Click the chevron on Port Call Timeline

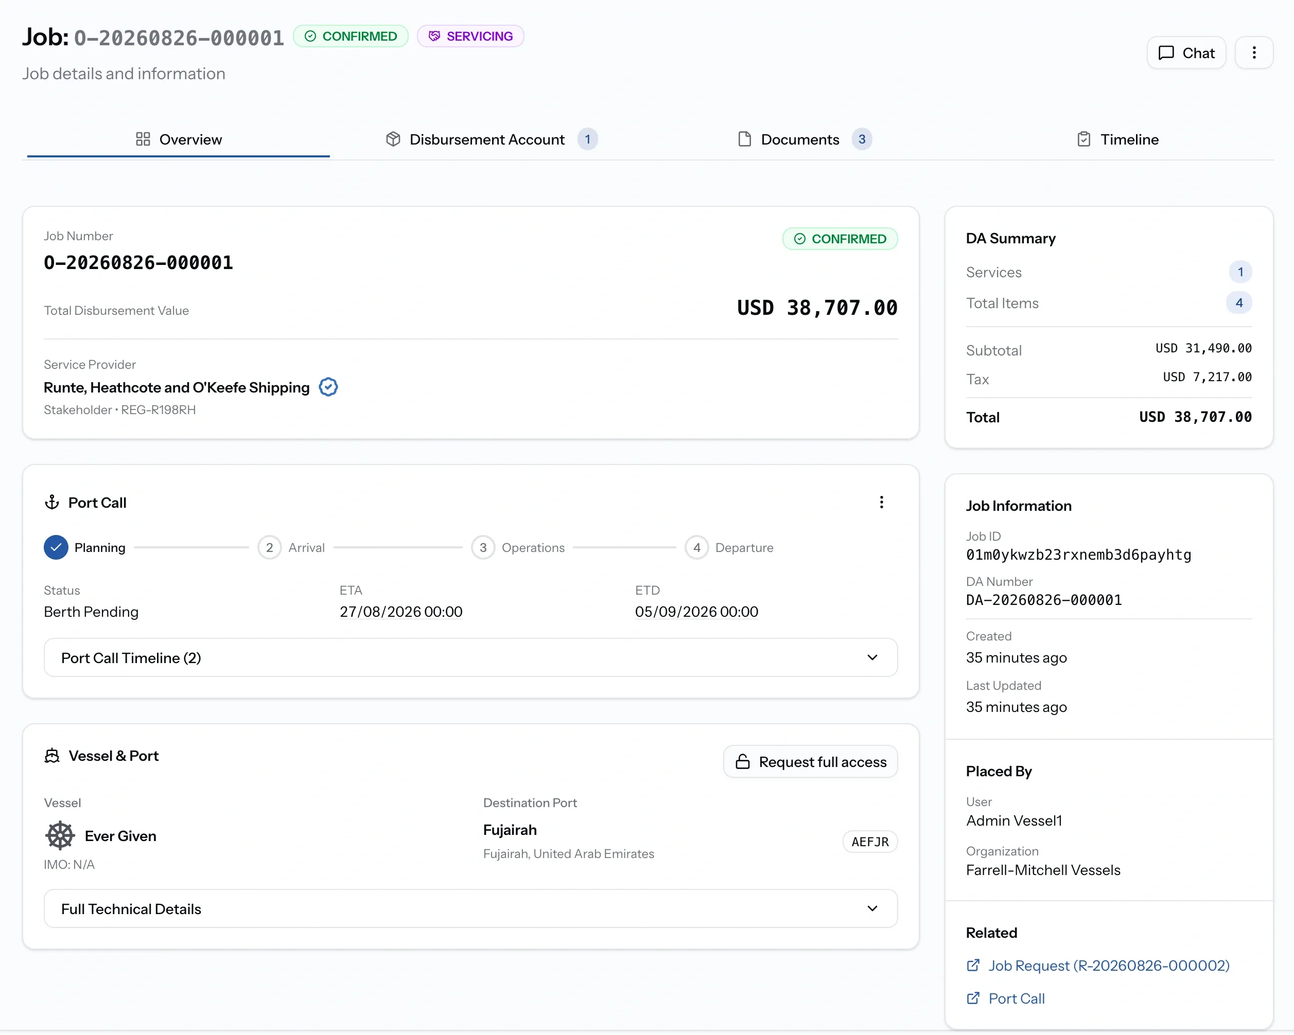click(872, 657)
